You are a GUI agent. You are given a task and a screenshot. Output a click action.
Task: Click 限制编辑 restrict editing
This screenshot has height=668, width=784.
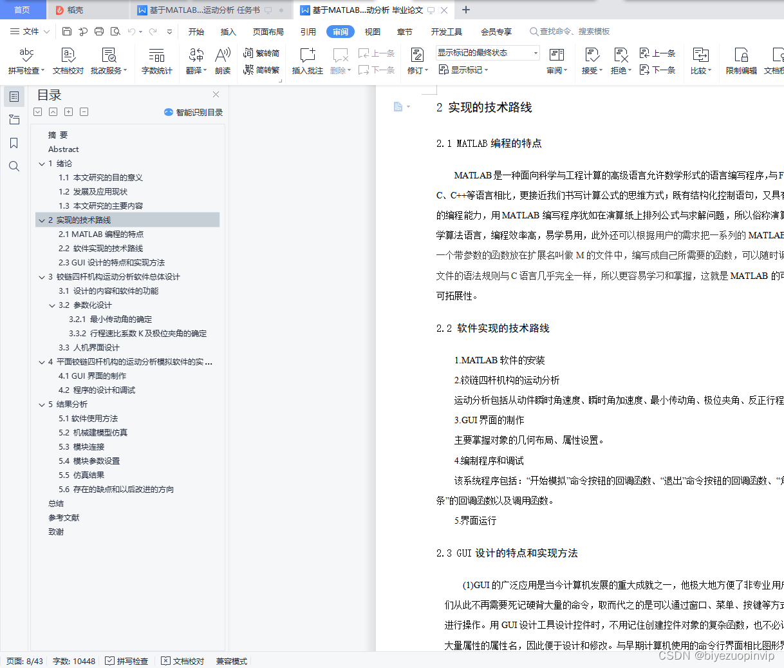(x=742, y=61)
